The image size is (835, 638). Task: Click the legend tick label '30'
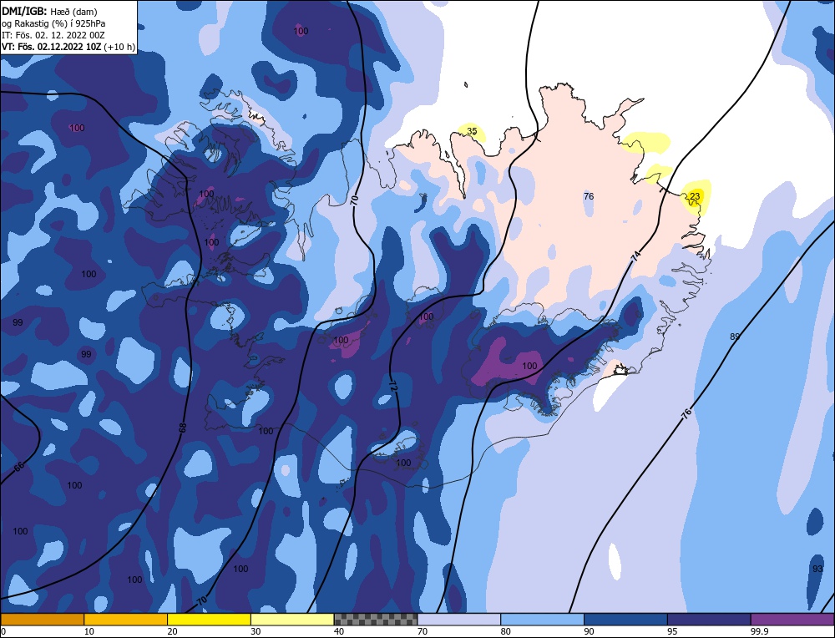coord(256,631)
